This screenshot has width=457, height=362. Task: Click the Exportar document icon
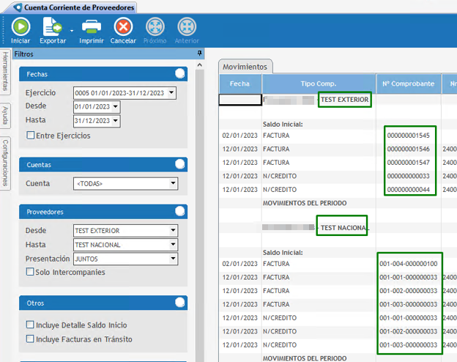tap(52, 27)
